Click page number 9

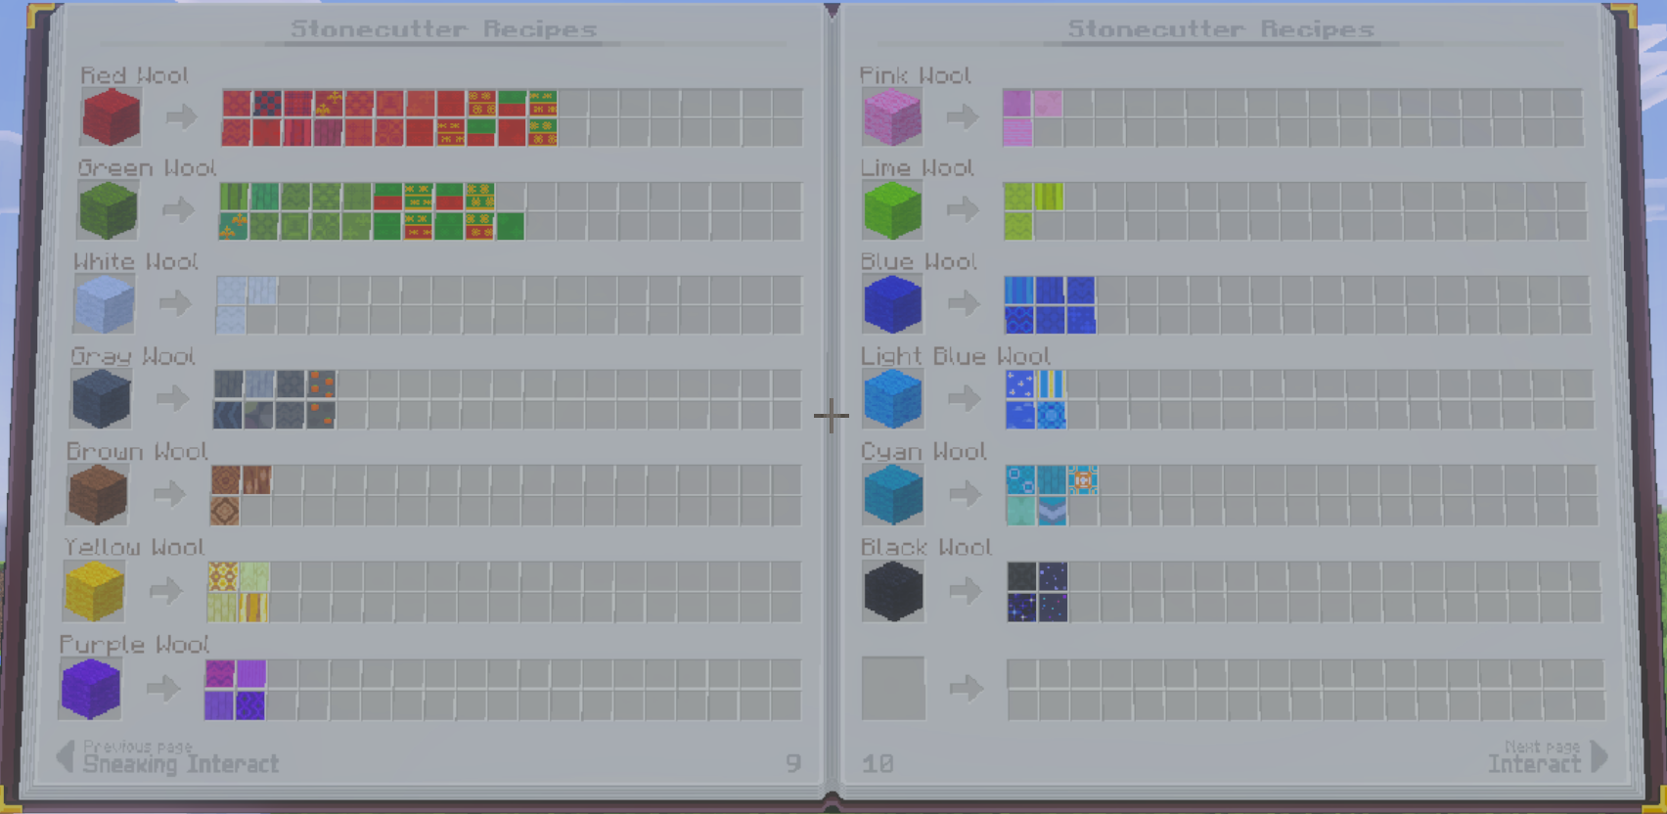click(x=793, y=763)
